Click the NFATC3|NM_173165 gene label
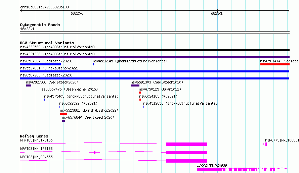 [36, 140]
